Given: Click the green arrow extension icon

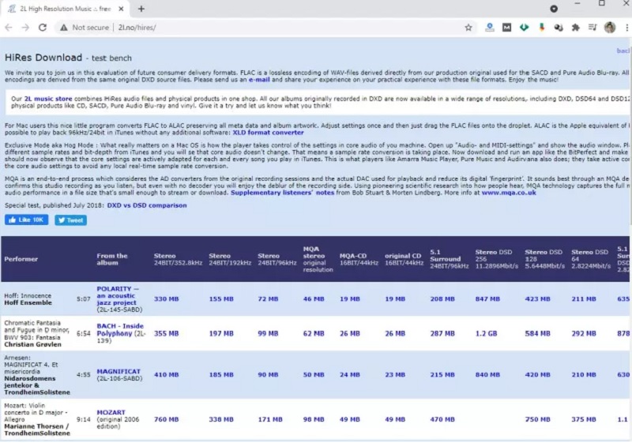Looking at the screenshot, I should [524, 28].
